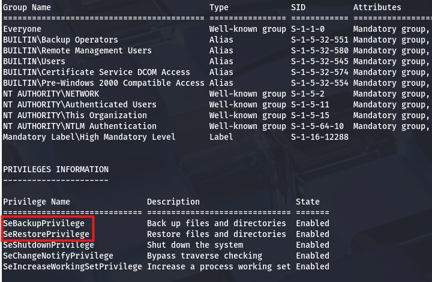This screenshot has height=282, width=432.
Task: Click BUILTIN\Certificate Service DCOM Access
Action: point(97,72)
